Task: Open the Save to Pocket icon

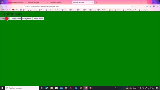Action: coord(147,6)
